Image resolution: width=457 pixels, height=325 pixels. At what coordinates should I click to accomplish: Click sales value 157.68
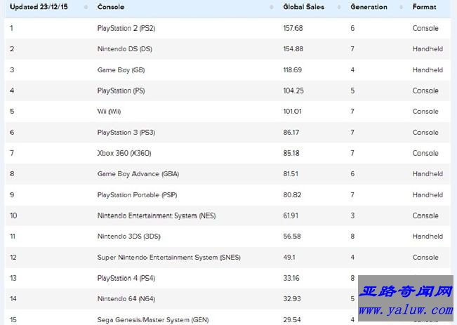[293, 28]
